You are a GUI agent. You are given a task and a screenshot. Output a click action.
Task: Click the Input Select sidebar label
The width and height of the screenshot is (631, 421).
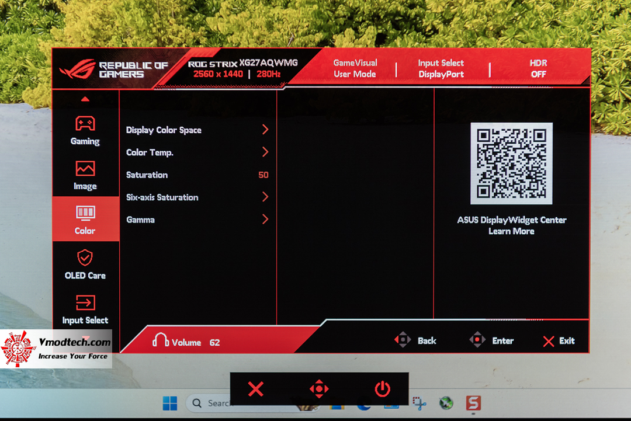click(x=85, y=321)
